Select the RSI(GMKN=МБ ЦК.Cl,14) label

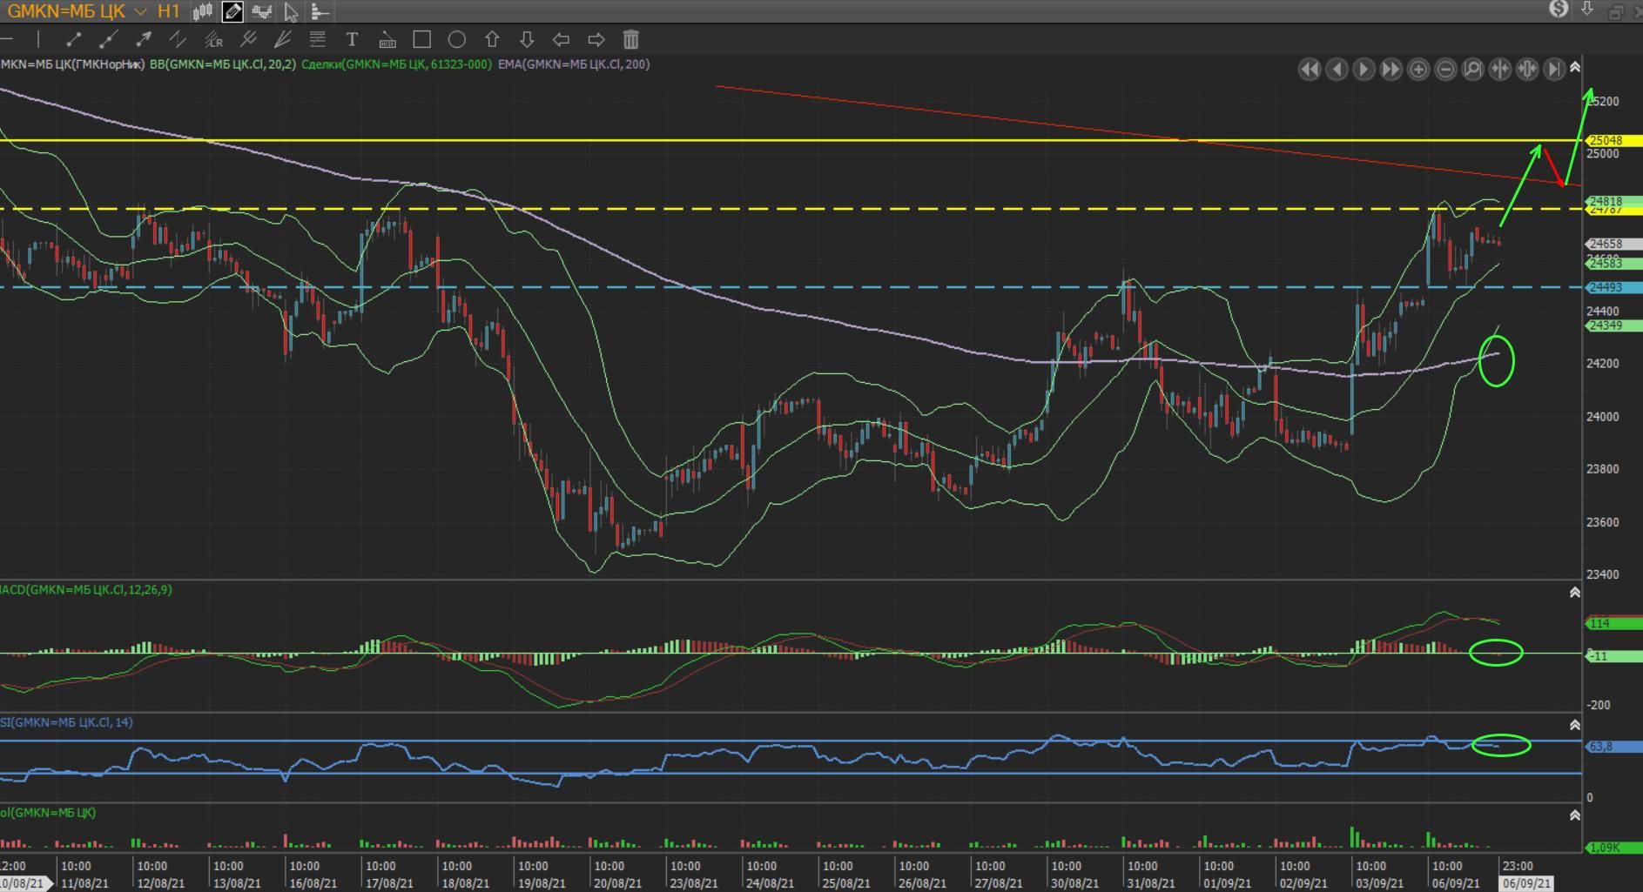pos(66,722)
